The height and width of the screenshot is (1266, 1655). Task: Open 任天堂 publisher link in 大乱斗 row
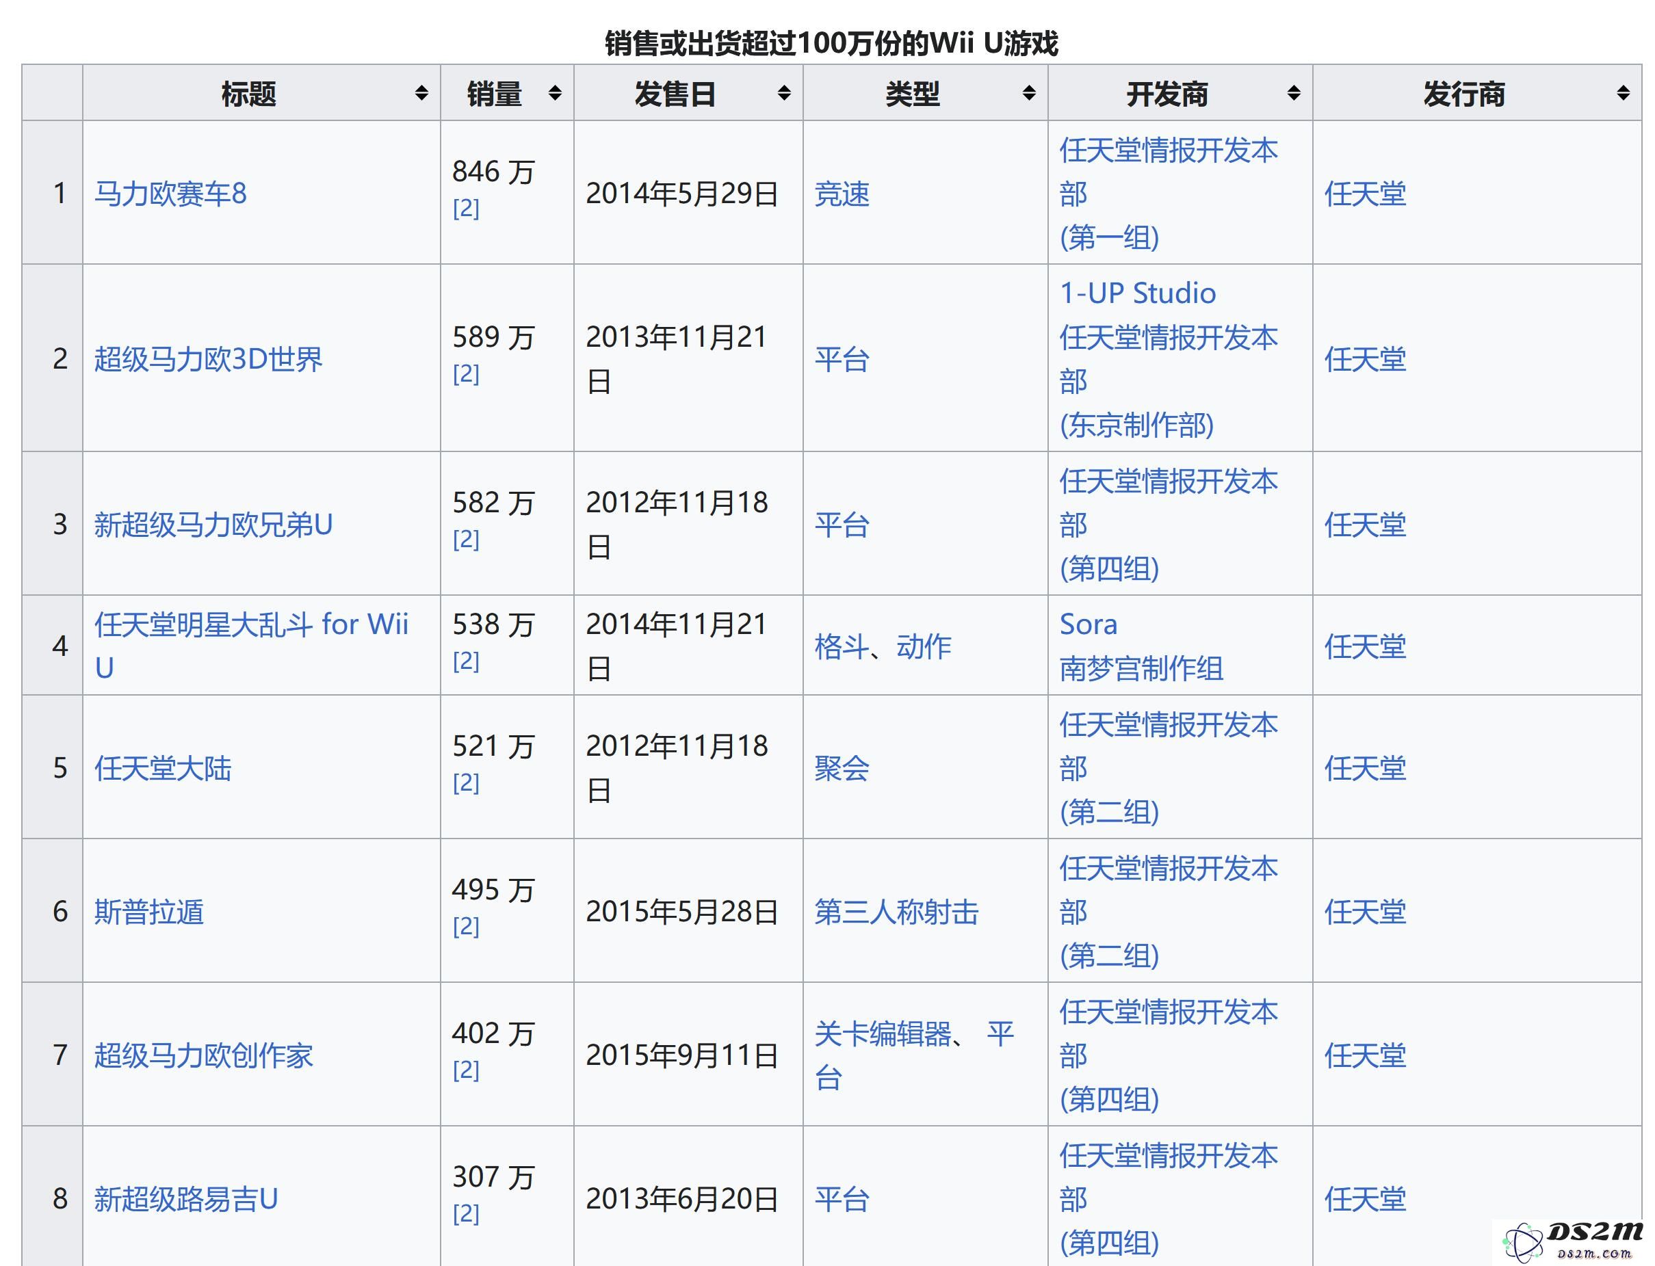pos(1366,646)
